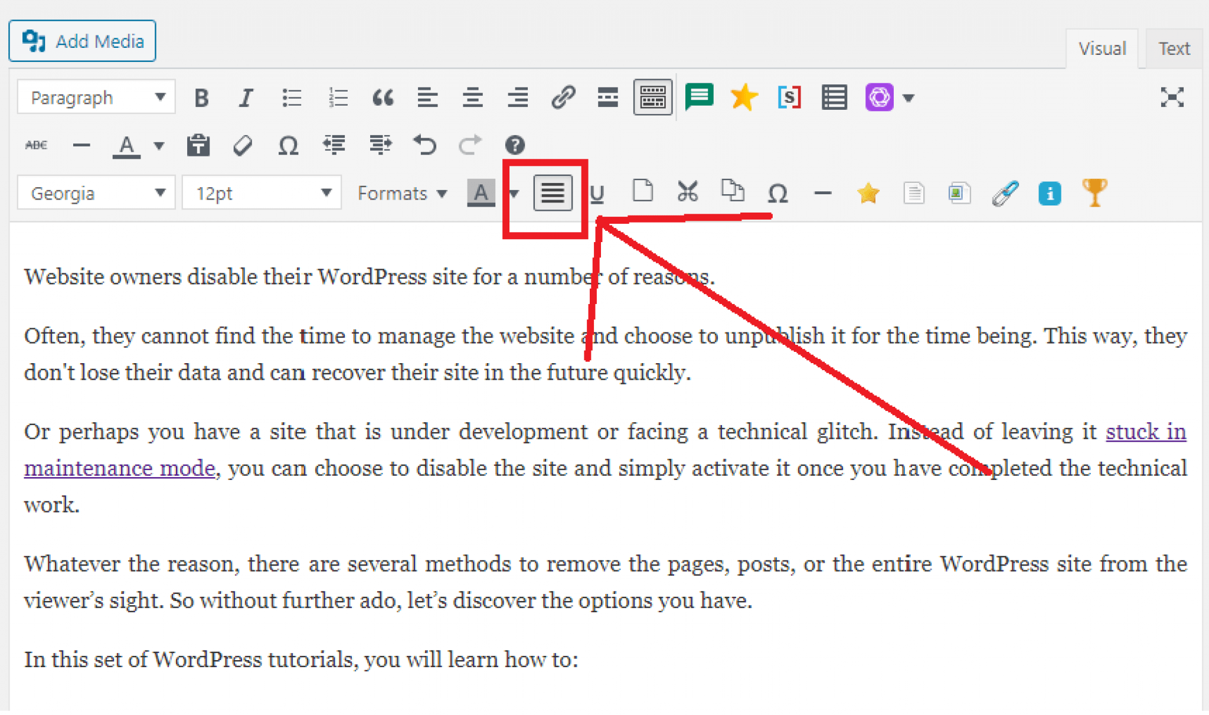Click the Insert/edit link chain icon
The height and width of the screenshot is (715, 1209).
(563, 97)
